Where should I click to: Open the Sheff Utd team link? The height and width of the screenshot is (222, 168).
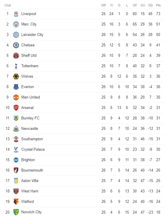[29, 56]
